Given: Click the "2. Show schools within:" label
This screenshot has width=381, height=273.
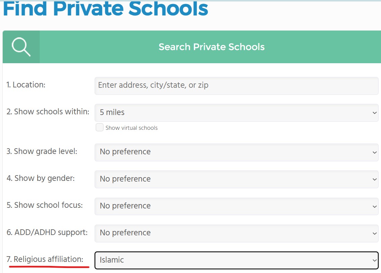Looking at the screenshot, I should coord(48,112).
